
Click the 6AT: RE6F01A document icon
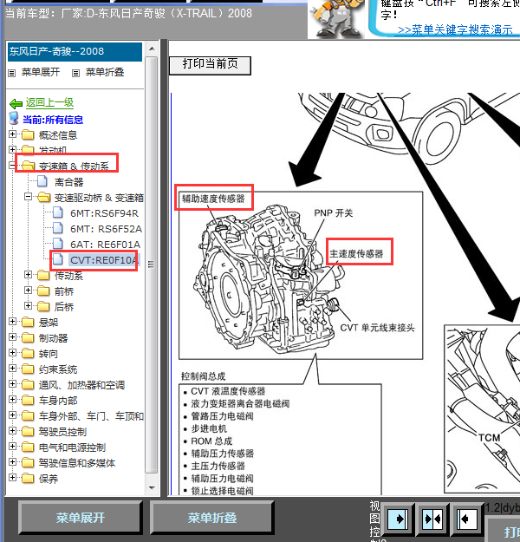click(58, 244)
